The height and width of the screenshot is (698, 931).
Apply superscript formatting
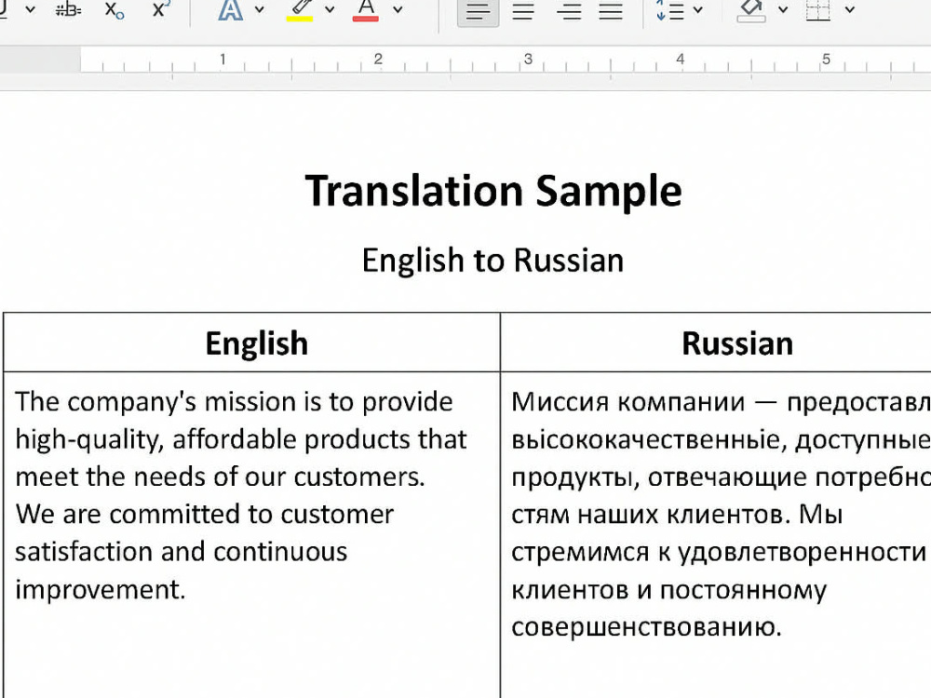click(161, 9)
